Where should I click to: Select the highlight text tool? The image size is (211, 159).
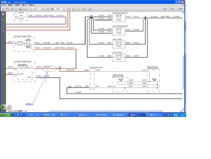point(84,9)
